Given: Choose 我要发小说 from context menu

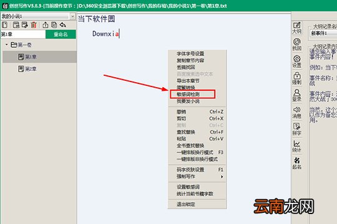Looking at the screenshot, I should coord(197,101).
